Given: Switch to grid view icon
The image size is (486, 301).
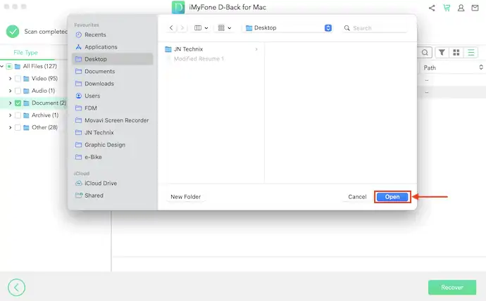Looking at the screenshot, I should click(x=456, y=53).
